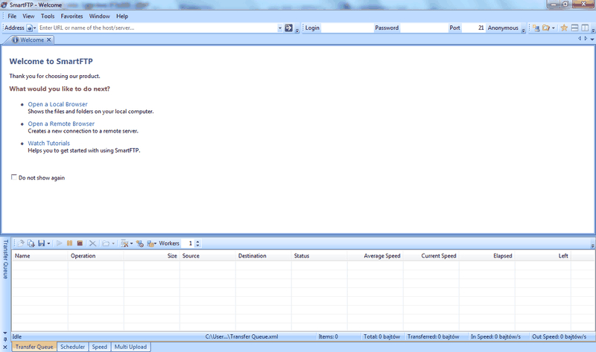Open the View menu
The height and width of the screenshot is (352, 596).
click(x=28, y=16)
